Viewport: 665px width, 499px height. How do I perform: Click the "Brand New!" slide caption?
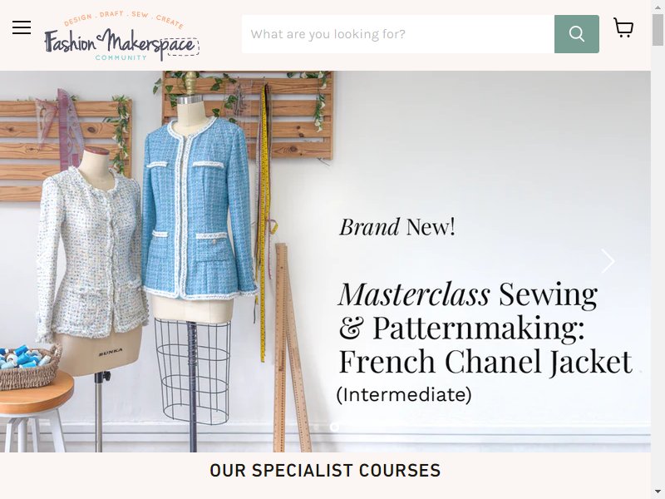click(x=397, y=227)
